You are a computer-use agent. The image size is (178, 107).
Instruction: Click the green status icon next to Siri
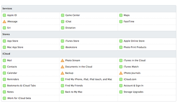click(x=4, y=28)
